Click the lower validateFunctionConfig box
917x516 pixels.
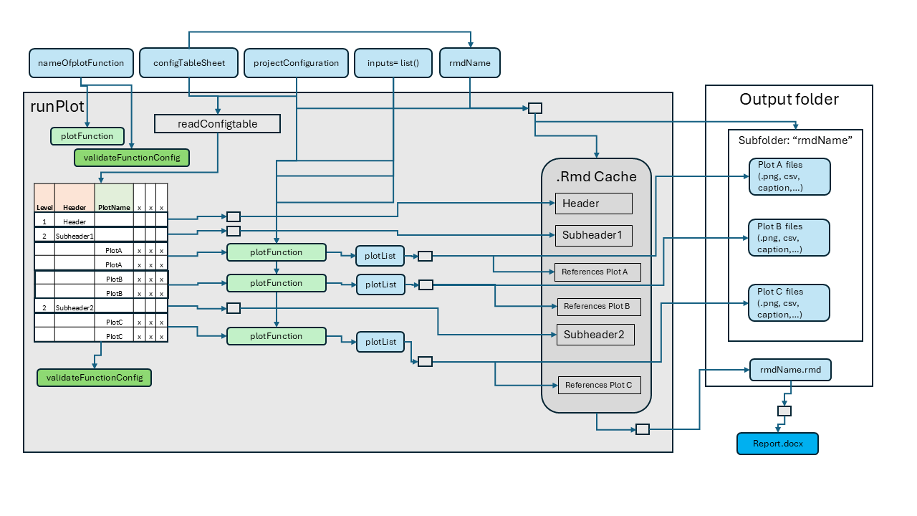(x=94, y=378)
